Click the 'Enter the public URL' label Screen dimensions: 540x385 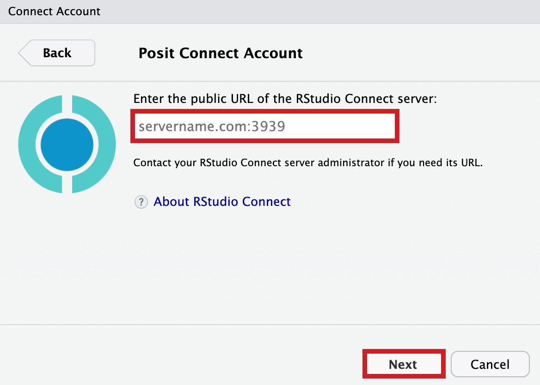coord(285,99)
